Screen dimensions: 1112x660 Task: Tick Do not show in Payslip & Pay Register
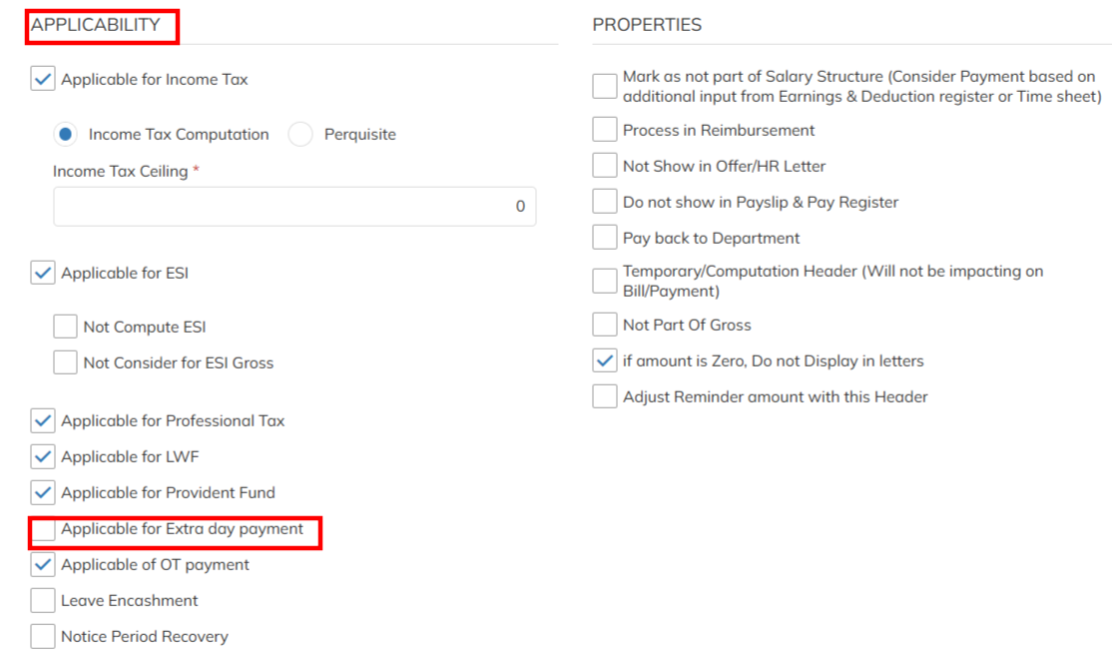coord(605,203)
